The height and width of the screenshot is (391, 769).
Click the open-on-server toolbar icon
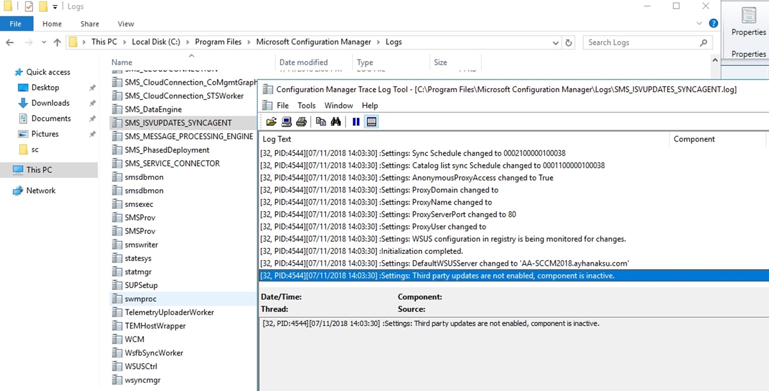tap(286, 121)
